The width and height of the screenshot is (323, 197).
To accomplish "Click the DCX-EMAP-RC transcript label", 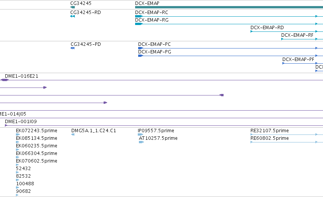I will (x=151, y=13).
